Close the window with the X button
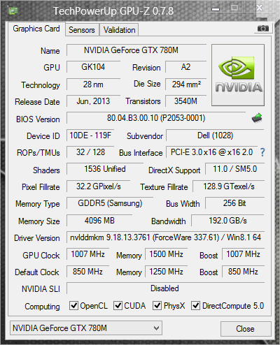The image size is (280, 345). (259, 8)
